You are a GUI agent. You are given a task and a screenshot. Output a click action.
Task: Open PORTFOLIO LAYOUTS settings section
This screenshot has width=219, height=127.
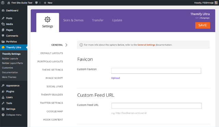click(50, 61)
